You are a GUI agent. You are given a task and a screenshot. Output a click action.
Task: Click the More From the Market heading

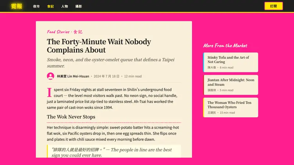point(225,45)
